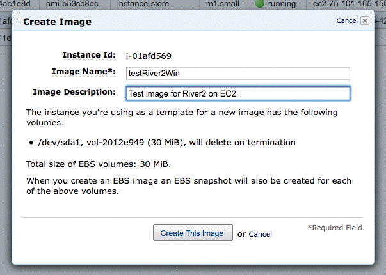386x275 pixels.
Task: Click the Total size of EBS volumes text
Action: click(97, 163)
